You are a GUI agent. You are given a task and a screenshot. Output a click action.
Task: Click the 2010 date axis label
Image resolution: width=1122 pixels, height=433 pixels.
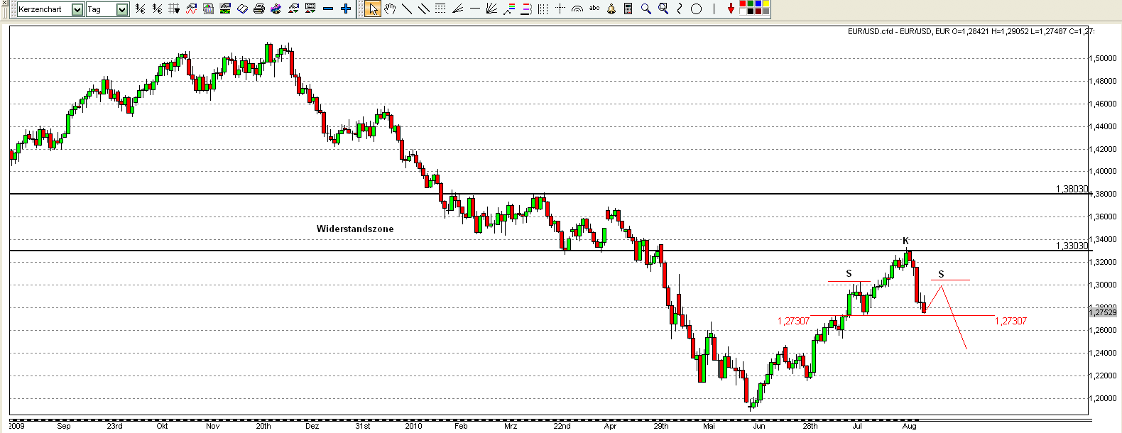(x=413, y=426)
